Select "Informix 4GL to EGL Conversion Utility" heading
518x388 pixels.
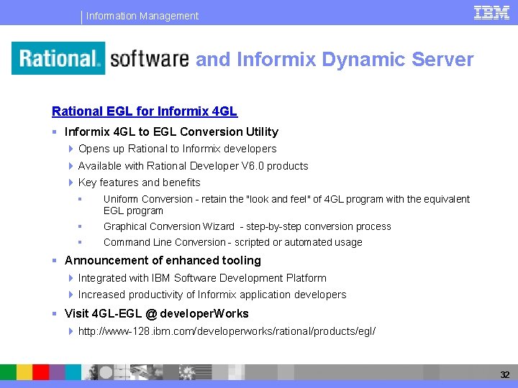tap(171, 131)
